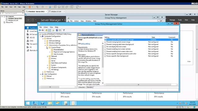Select Prevent changing lock screen image setting
198x111 pixels.
(118, 42)
